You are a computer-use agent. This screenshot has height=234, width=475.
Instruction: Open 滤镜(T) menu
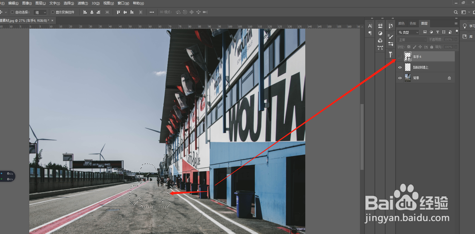click(83, 3)
